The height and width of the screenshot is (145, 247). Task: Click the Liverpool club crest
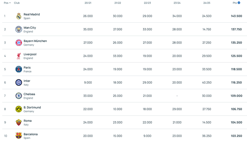[x=19, y=56]
